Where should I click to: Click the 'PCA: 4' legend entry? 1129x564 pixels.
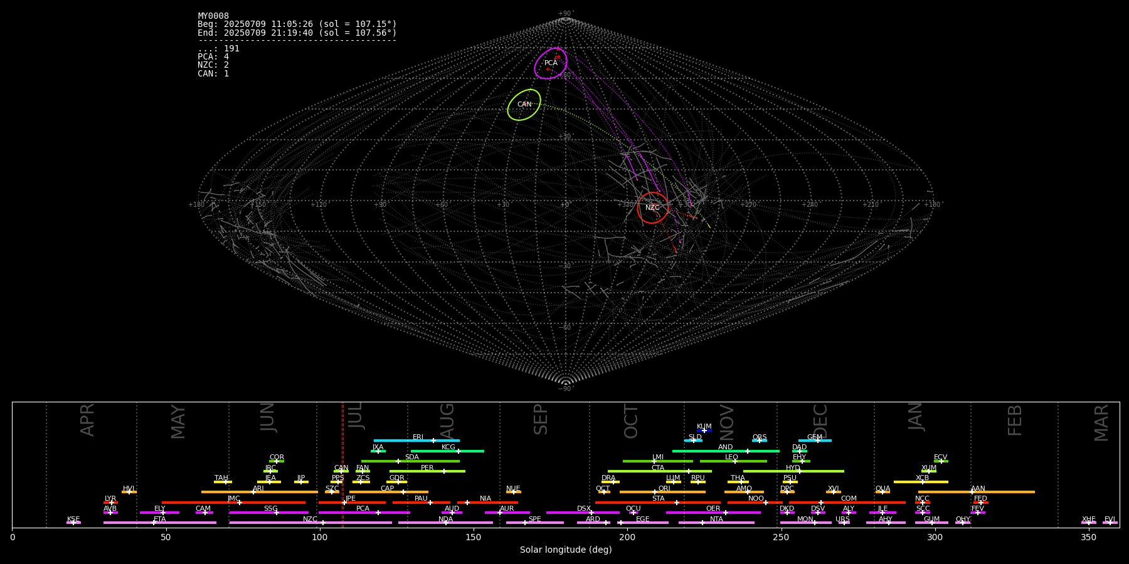(x=213, y=57)
